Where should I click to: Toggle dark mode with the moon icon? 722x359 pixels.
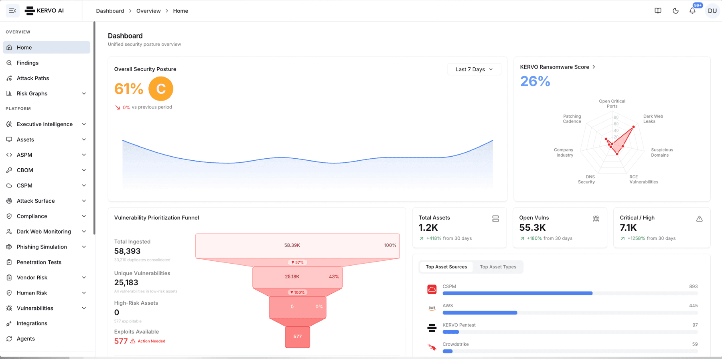click(675, 11)
